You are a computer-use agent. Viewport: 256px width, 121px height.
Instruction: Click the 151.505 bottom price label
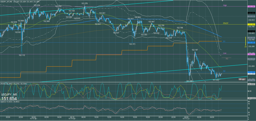189,81
